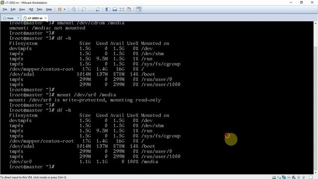Screen dimensions: 318x179
Task: Enter Unity mode
Action: [x=129, y=9]
